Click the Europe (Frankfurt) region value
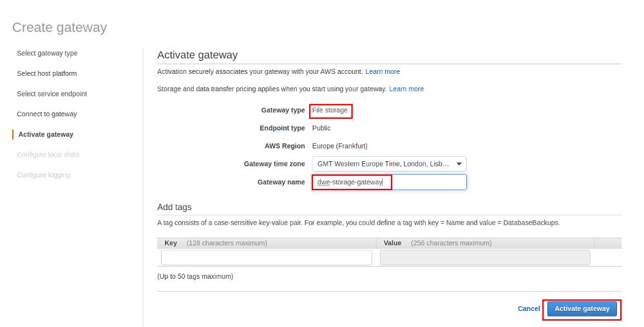 [x=339, y=146]
